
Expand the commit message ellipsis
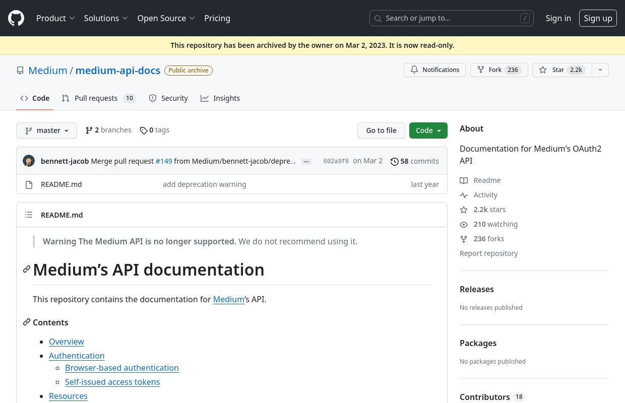tap(306, 162)
